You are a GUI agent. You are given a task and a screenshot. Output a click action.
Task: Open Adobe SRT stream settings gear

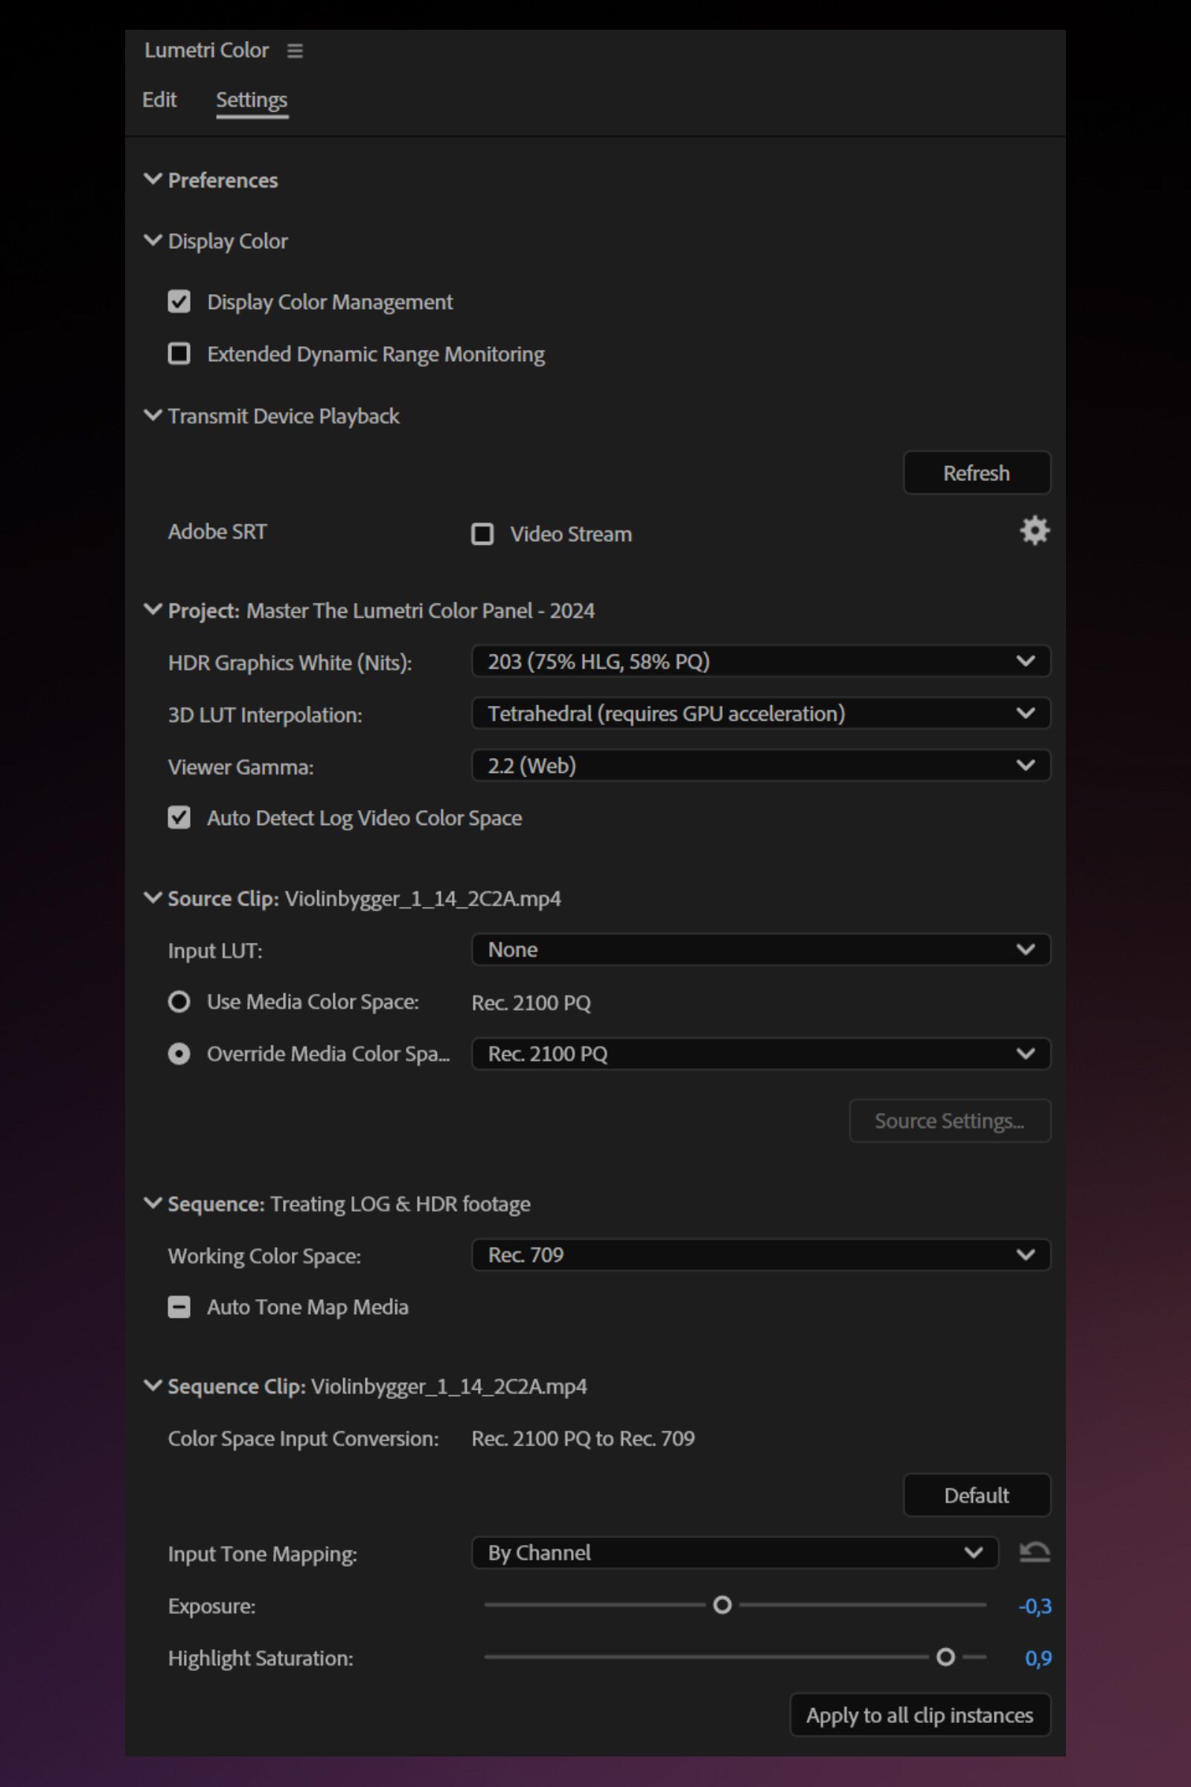click(x=1035, y=531)
